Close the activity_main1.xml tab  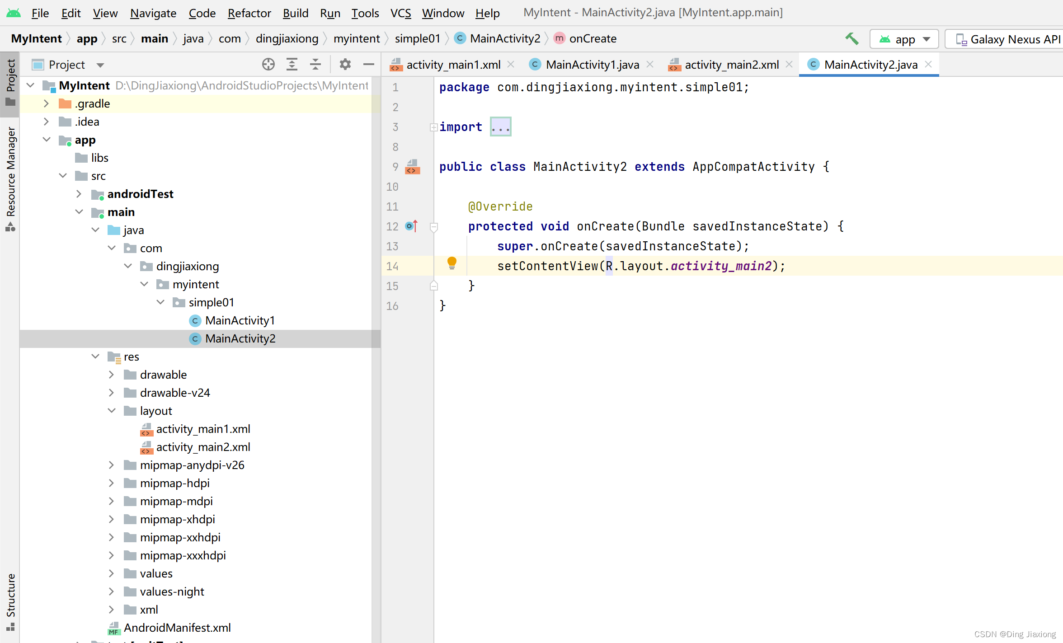[x=511, y=64]
